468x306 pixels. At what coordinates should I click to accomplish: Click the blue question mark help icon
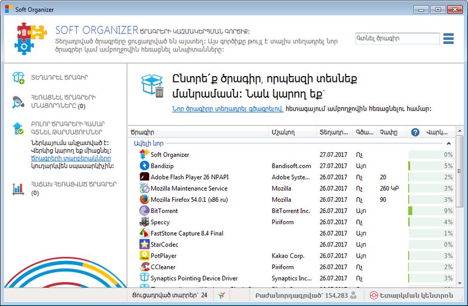click(x=415, y=132)
